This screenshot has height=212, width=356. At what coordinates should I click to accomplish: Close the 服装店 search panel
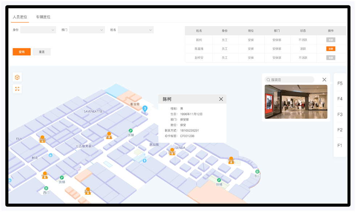(324, 80)
